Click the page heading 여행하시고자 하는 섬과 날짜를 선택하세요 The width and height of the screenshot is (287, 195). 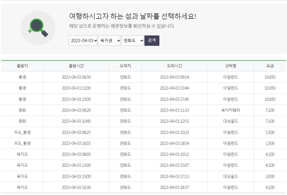point(133,16)
